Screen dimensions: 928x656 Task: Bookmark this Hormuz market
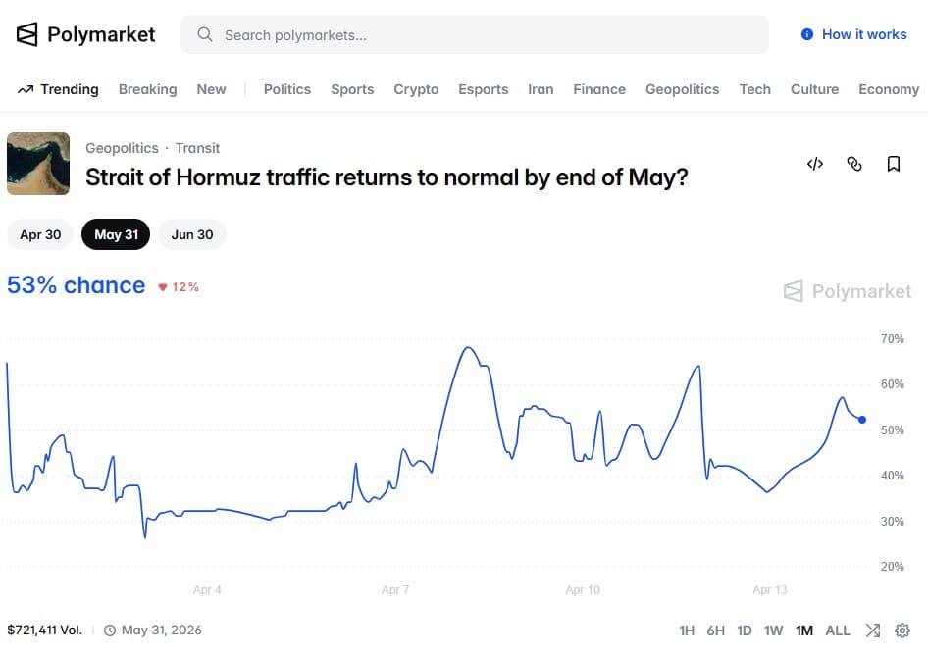point(894,164)
